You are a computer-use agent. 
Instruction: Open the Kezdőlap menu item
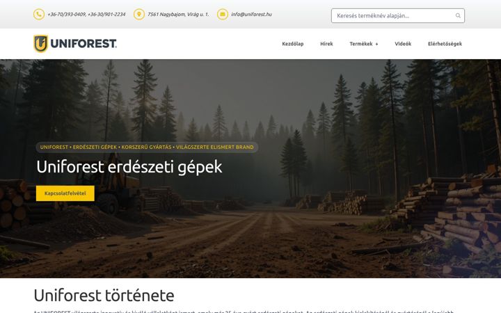pos(293,44)
